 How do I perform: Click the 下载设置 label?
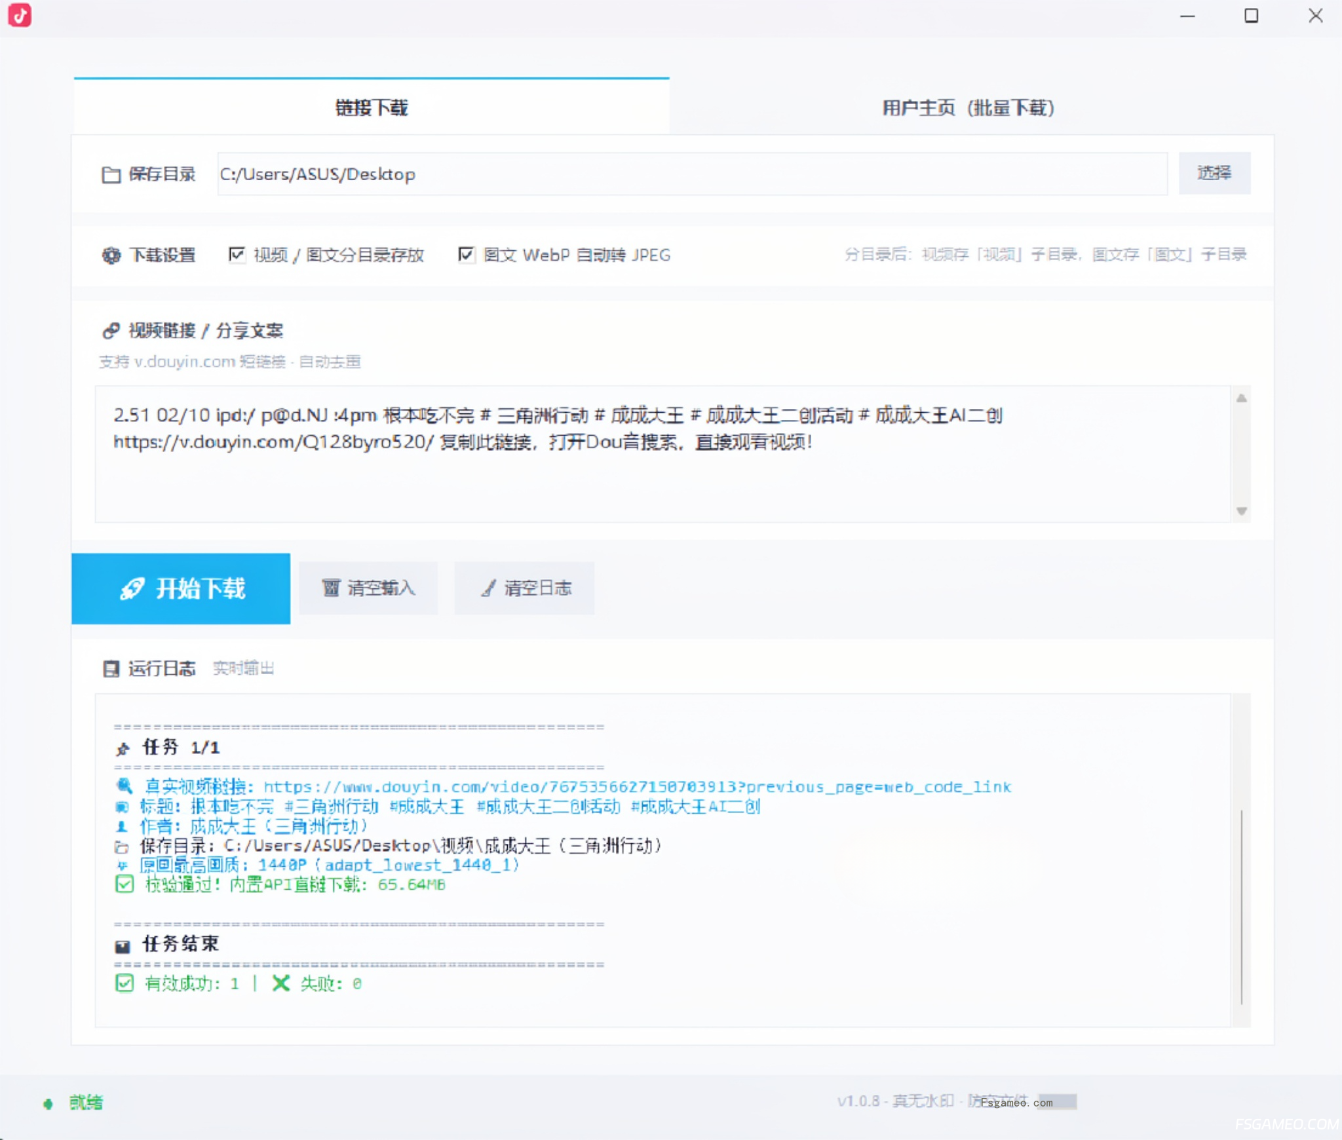(x=163, y=255)
